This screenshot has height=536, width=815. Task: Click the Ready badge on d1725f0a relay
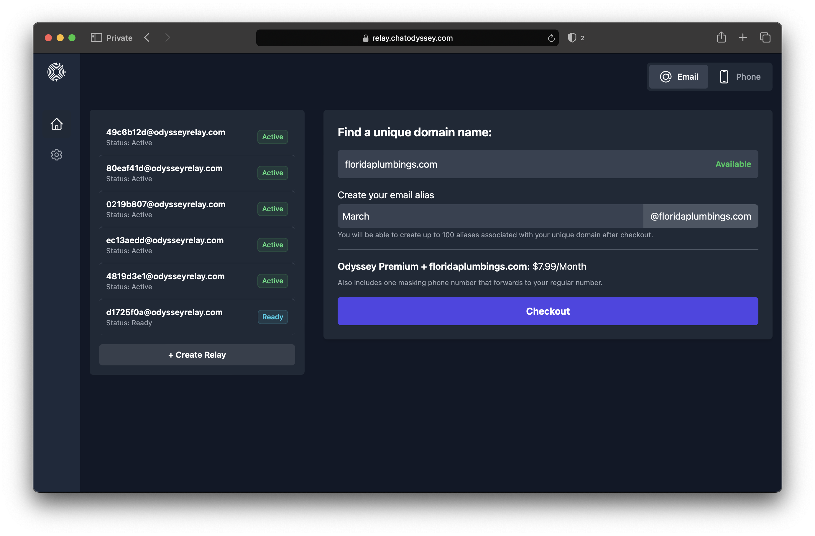272,317
